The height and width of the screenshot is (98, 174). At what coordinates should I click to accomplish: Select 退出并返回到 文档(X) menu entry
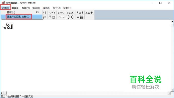pyautogui.click(x=22, y=17)
